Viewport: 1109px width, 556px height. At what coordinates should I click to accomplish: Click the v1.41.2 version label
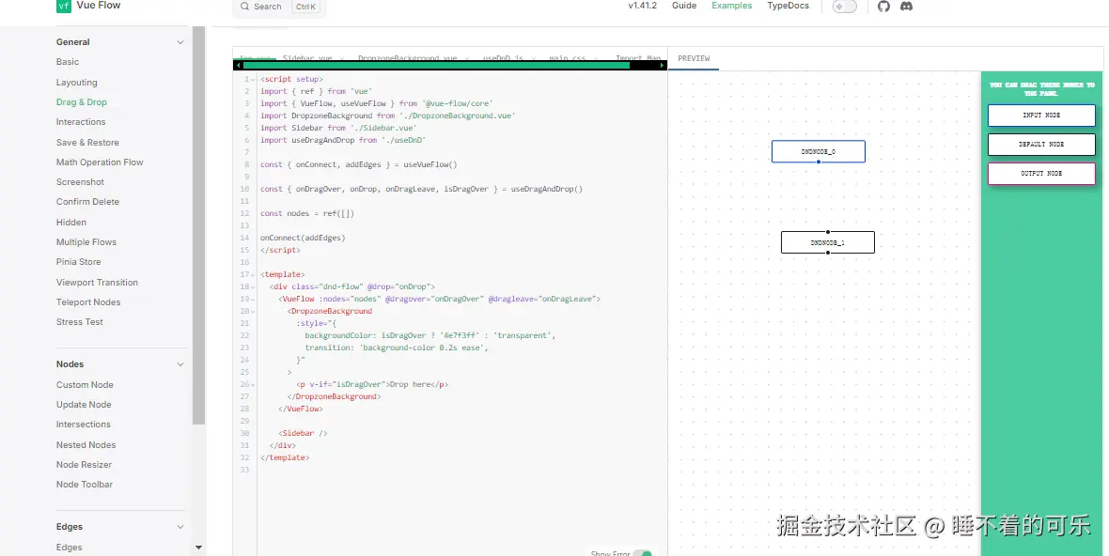[x=642, y=6]
